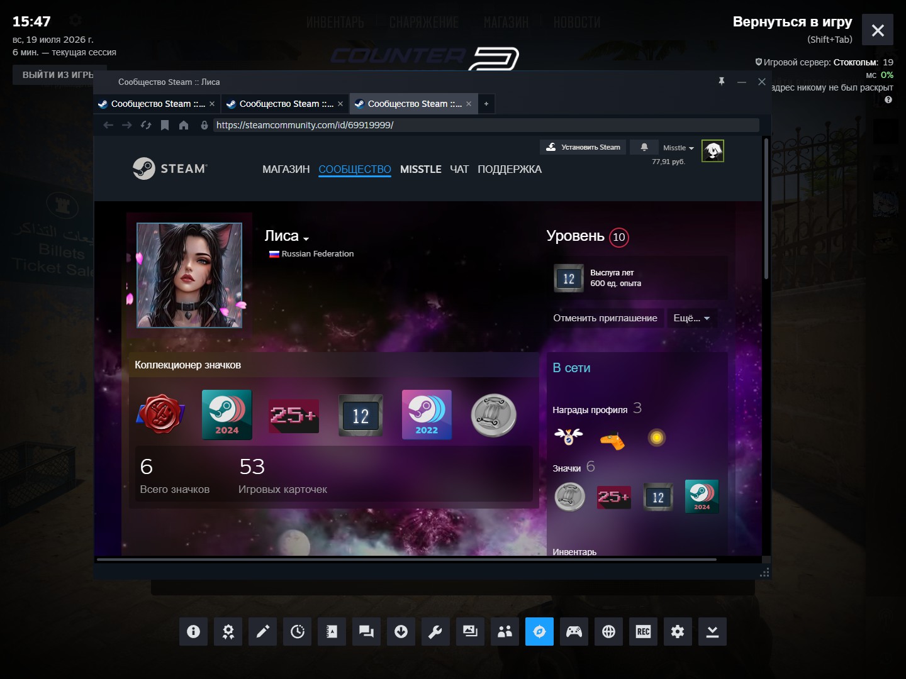Click the Steam logo in page header
This screenshot has height=679, width=906.
pos(170,168)
